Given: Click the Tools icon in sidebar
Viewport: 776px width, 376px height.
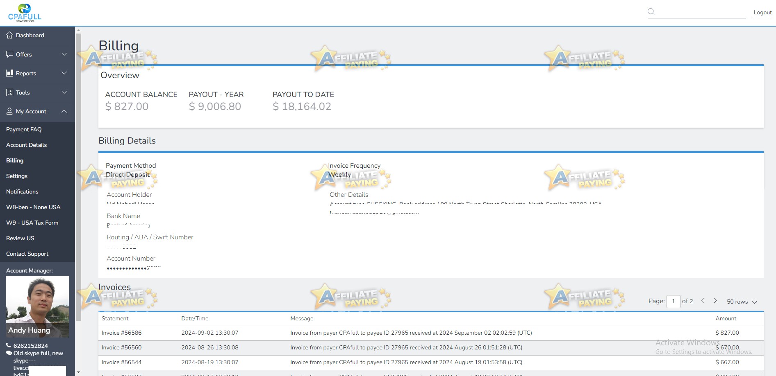Looking at the screenshot, I should tap(10, 92).
